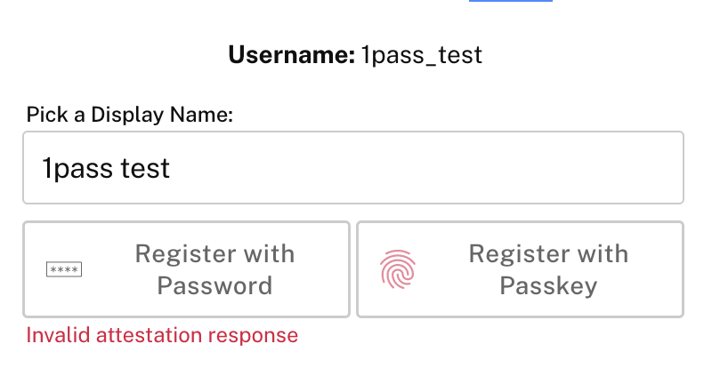The width and height of the screenshot is (712, 368).
Task: Click the 'Pick a Display Name:' label
Action: click(x=129, y=115)
